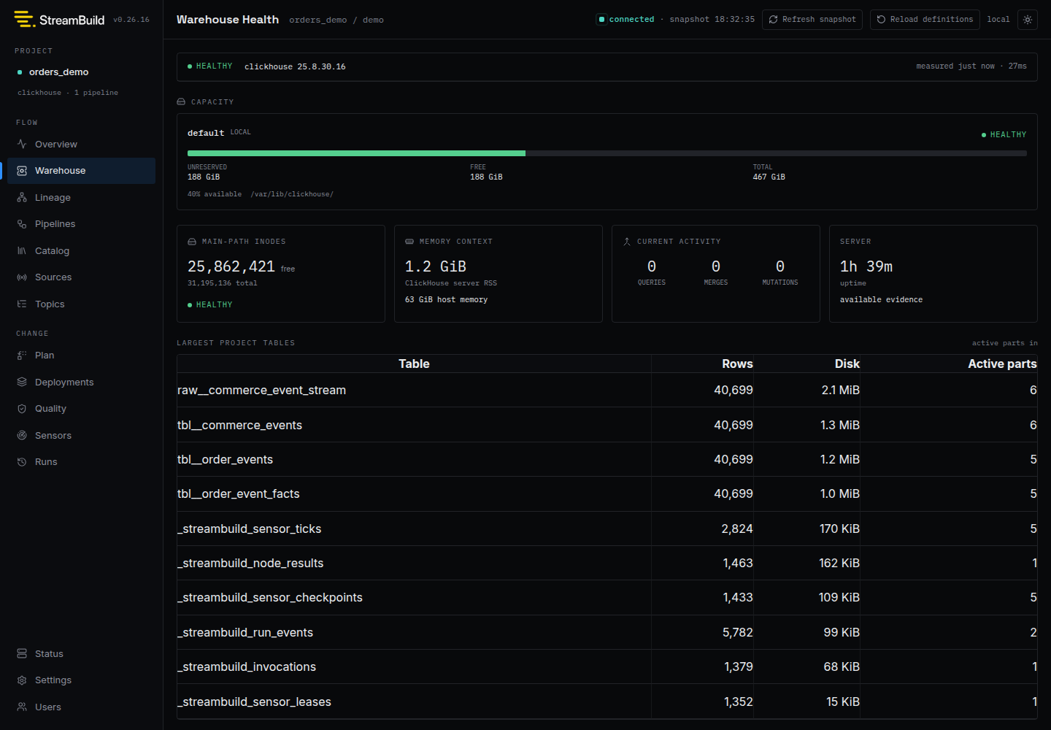Select the orders_demo project

point(58,72)
